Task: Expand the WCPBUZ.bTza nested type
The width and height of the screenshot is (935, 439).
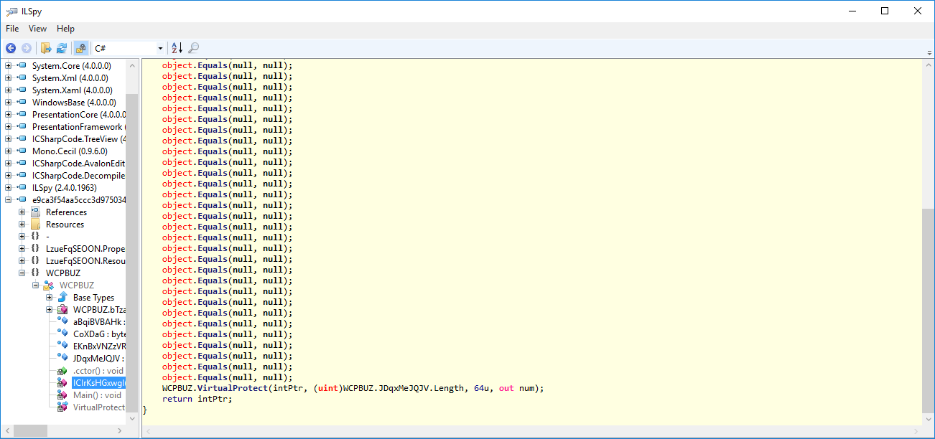Action: click(50, 310)
